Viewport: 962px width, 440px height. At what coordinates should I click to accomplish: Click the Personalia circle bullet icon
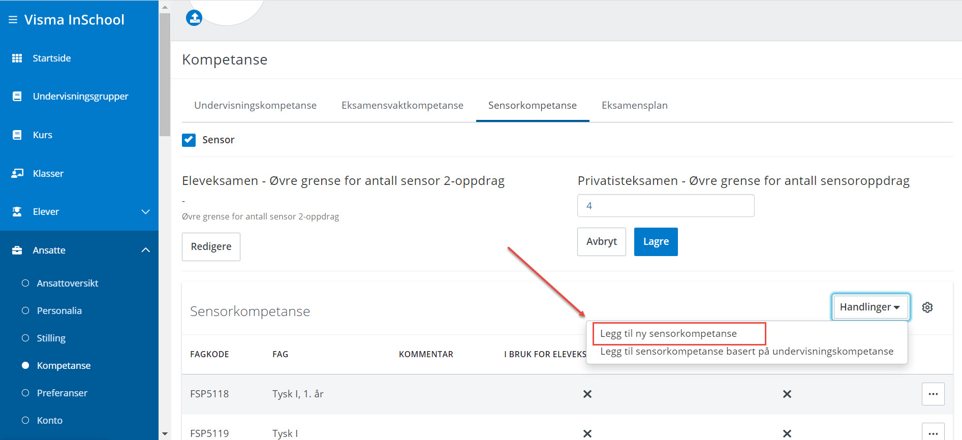coord(25,310)
